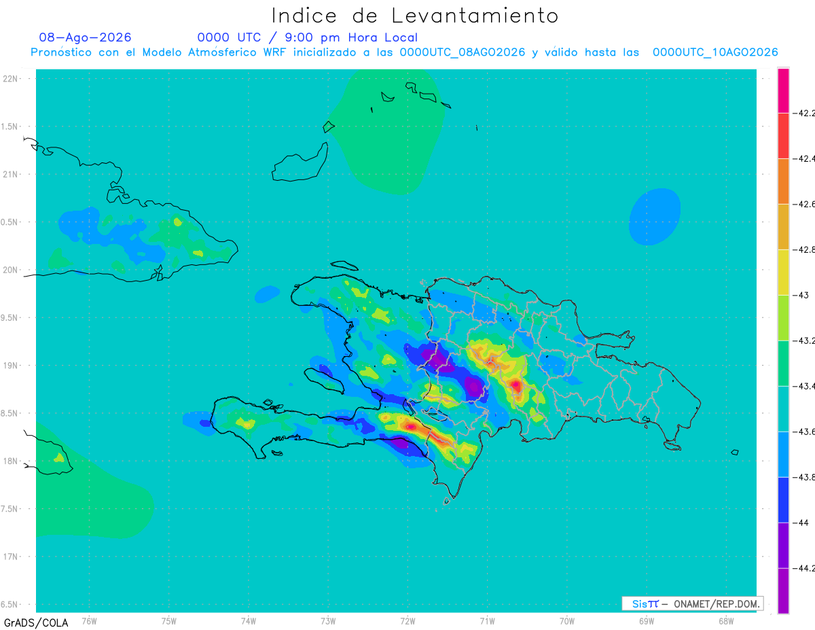815x630 pixels.
Task: Pick the gold swatch below -42.6
Action: click(783, 227)
